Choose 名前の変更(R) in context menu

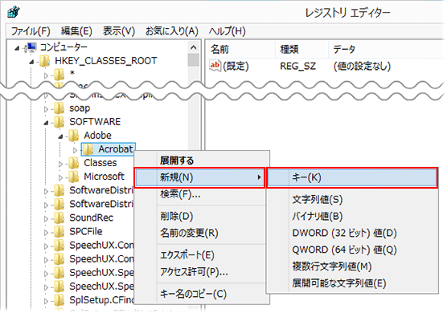202,234
